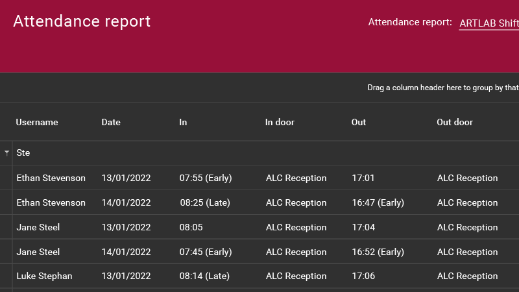Open the ARTLAB Shift report dropdown

[489, 23]
